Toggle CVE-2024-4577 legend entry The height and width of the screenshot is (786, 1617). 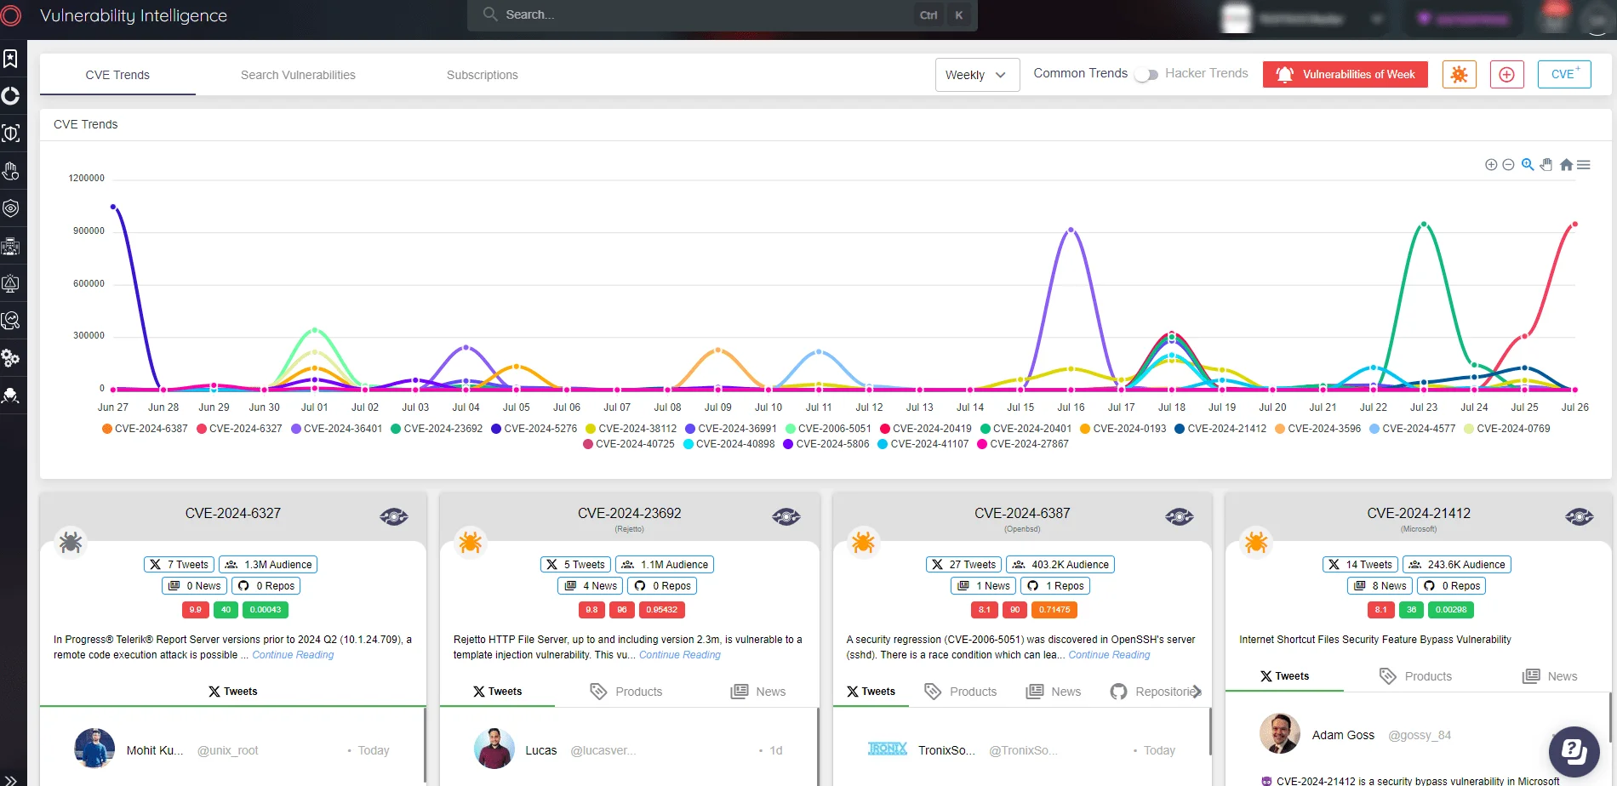(x=1413, y=429)
